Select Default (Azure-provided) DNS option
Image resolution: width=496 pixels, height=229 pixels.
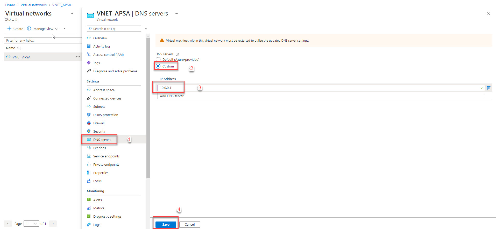tap(158, 60)
